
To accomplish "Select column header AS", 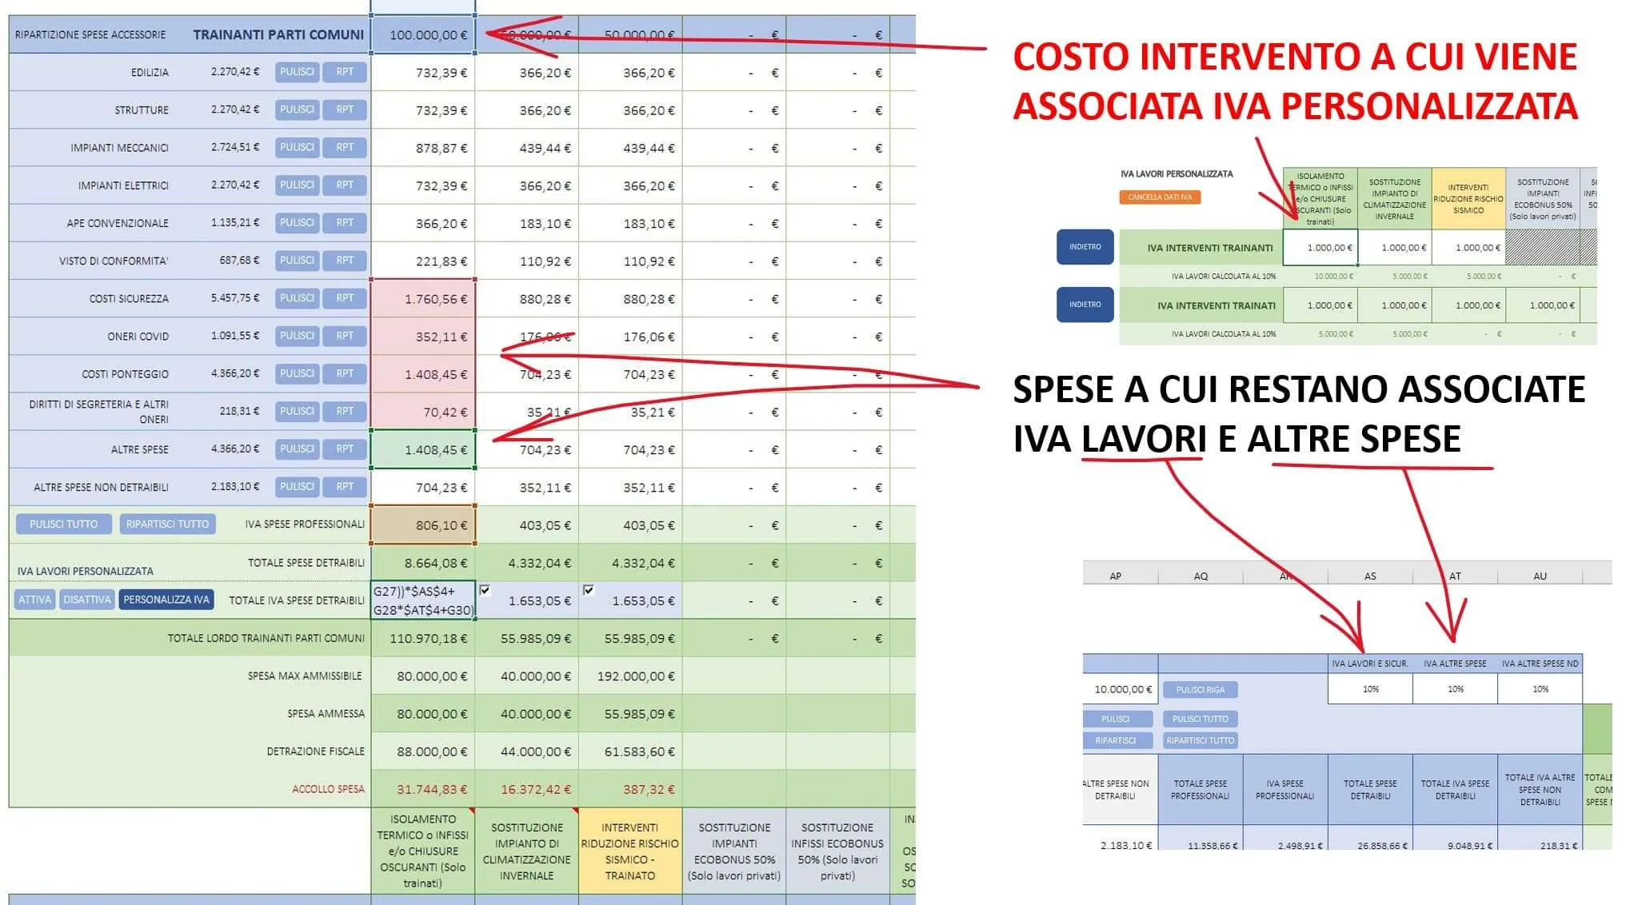I will click(1370, 576).
